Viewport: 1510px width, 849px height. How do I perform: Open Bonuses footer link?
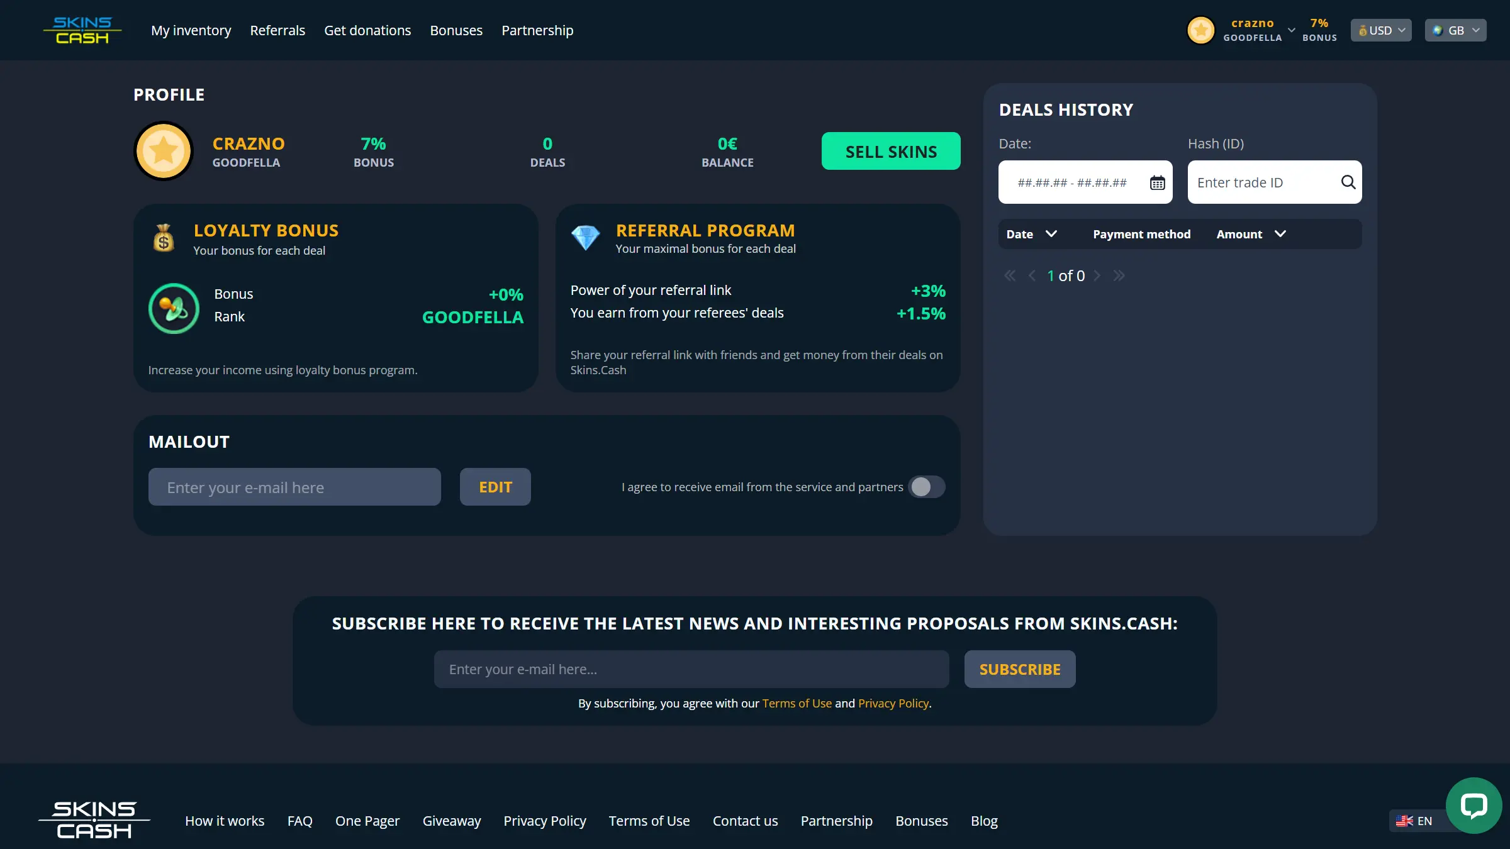[922, 821]
